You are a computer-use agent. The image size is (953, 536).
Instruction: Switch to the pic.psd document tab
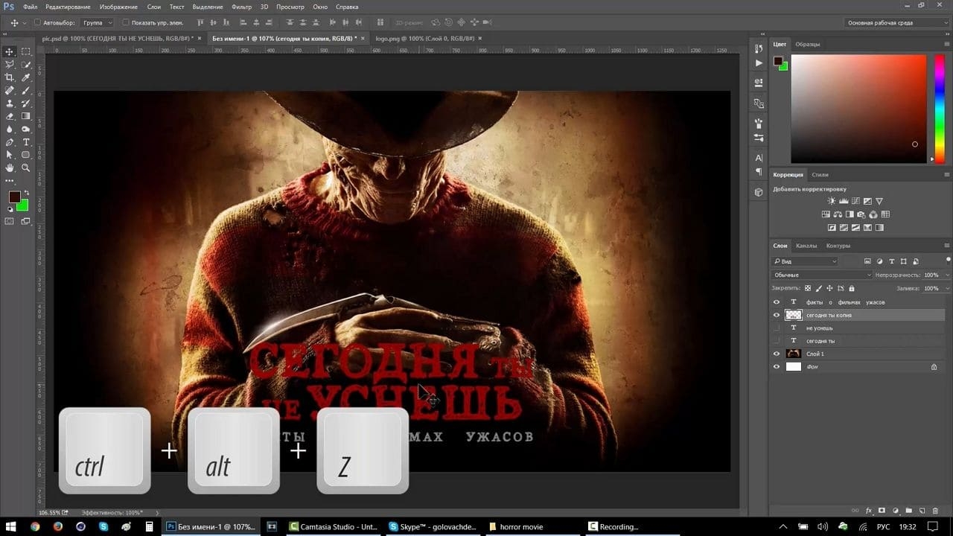(x=117, y=38)
